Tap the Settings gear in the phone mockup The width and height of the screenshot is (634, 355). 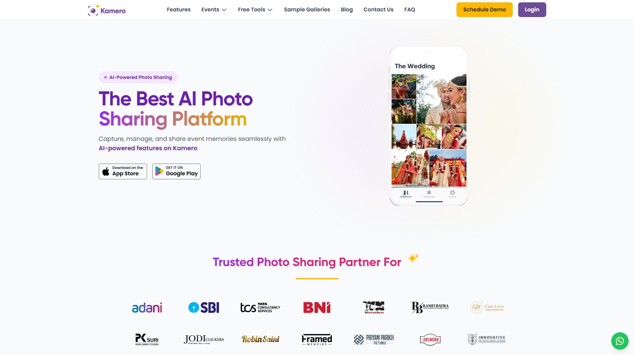pyautogui.click(x=452, y=193)
